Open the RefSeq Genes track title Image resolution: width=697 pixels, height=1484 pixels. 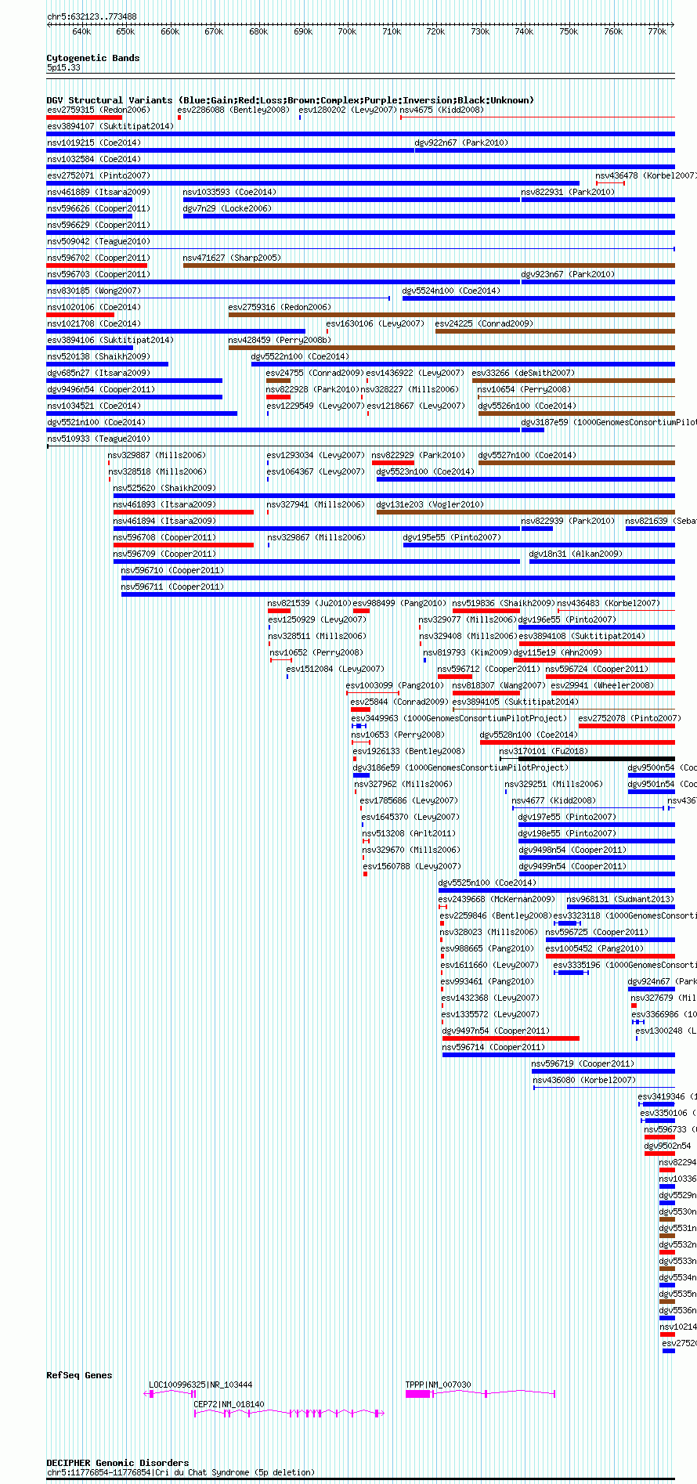[79, 1375]
